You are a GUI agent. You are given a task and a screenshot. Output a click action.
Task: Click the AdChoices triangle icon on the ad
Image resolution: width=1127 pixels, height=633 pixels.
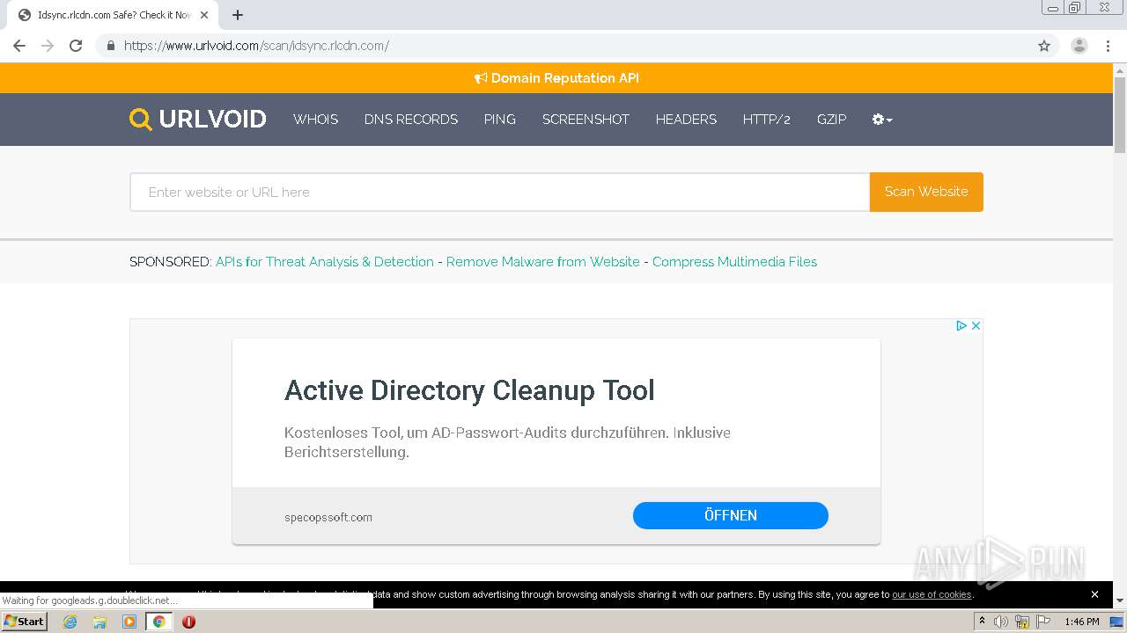[961, 325]
